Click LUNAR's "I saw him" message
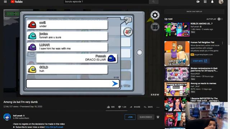The image size is (230, 129). coord(67,47)
